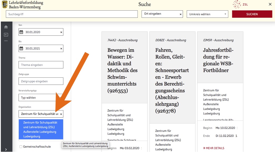Open the calendar icon for the Von date

tap(21, 32)
